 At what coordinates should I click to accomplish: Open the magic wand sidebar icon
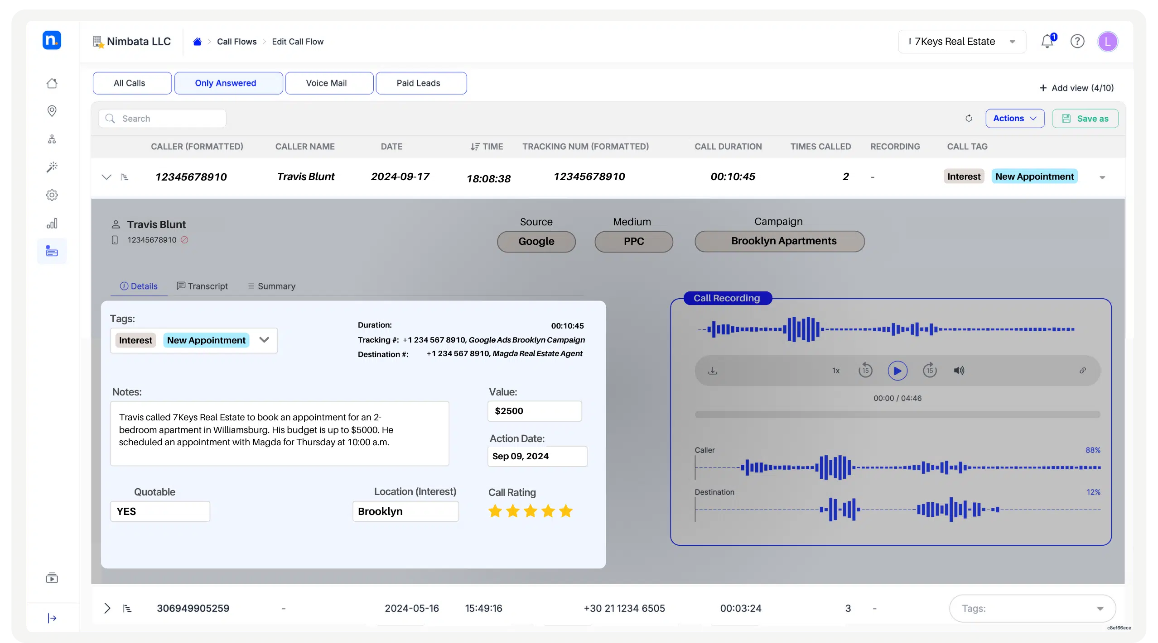[x=52, y=167]
